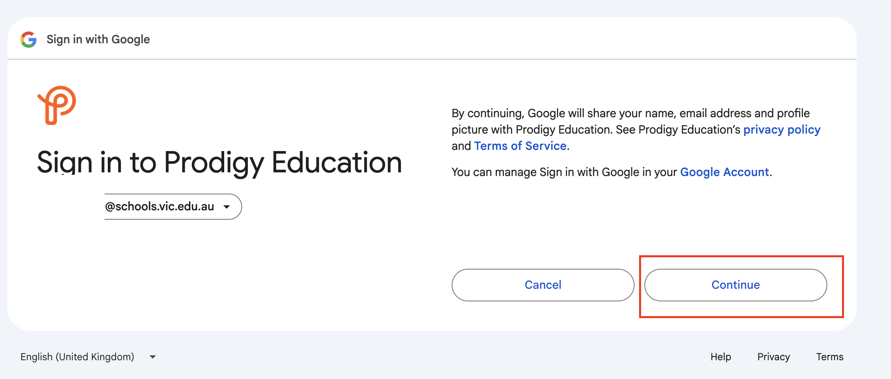Click the "Sign in to Prodigy Education" heading

(219, 163)
